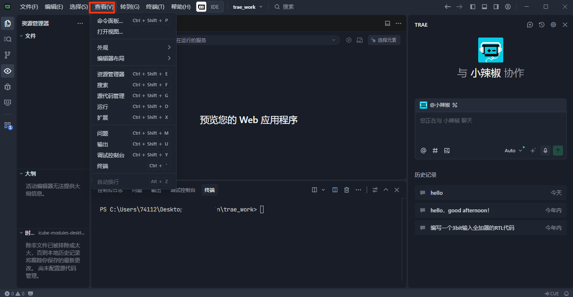This screenshot has height=297, width=573.
Task: Open the Auto model dropdown
Action: click(x=513, y=151)
